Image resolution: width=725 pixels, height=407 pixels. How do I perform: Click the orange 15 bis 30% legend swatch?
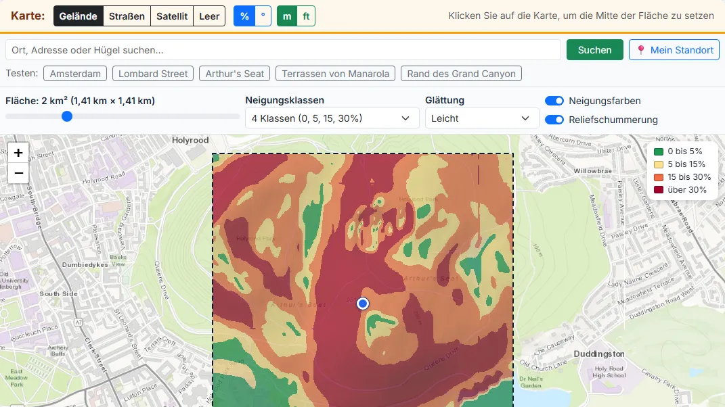click(659, 177)
